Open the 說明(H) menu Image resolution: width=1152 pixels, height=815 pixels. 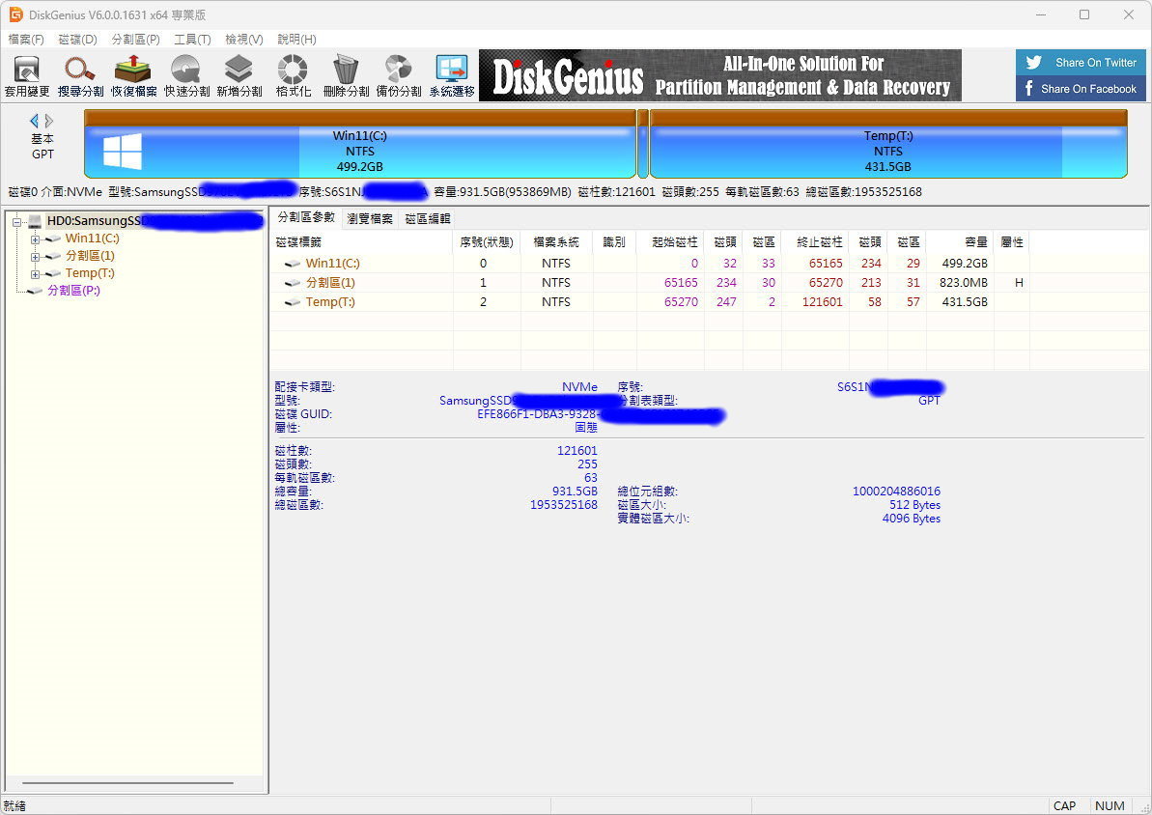click(296, 39)
